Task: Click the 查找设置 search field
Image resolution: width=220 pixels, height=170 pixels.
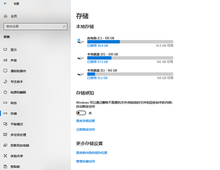Action: [x=35, y=26]
